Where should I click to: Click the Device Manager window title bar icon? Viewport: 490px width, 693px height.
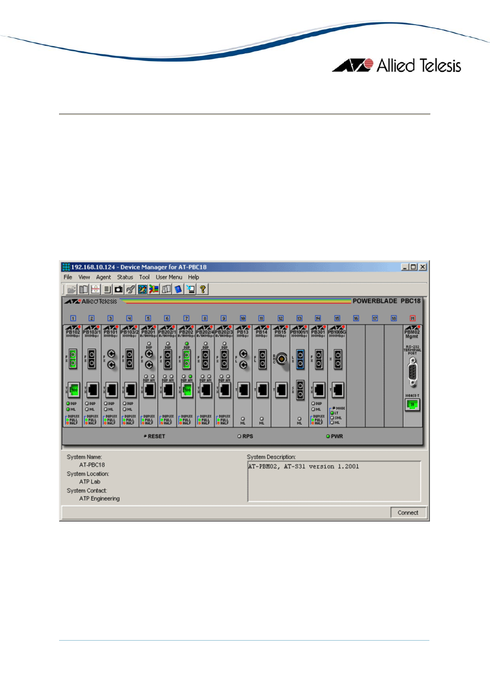pyautogui.click(x=66, y=267)
